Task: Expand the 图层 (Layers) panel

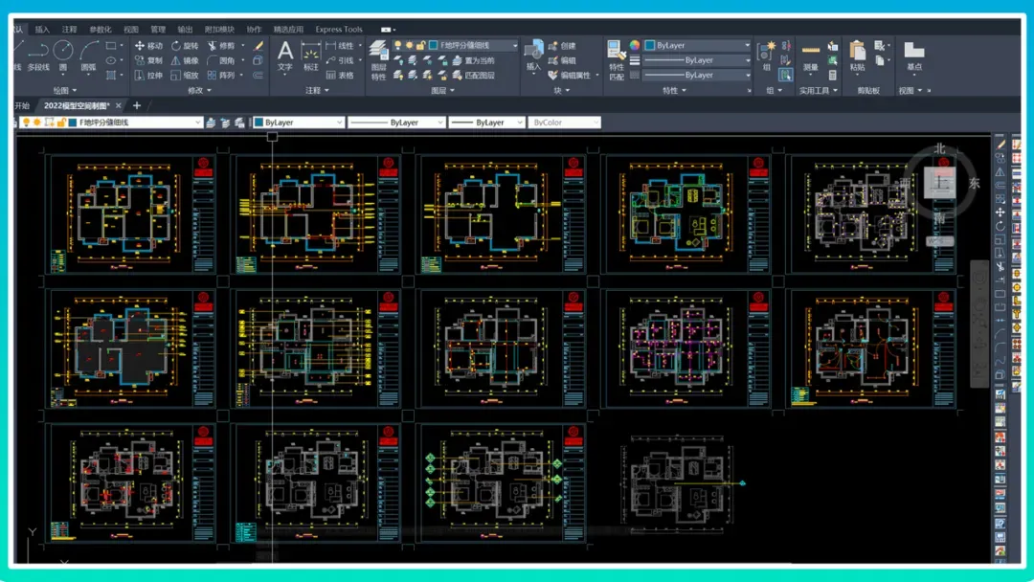Action: 442,90
